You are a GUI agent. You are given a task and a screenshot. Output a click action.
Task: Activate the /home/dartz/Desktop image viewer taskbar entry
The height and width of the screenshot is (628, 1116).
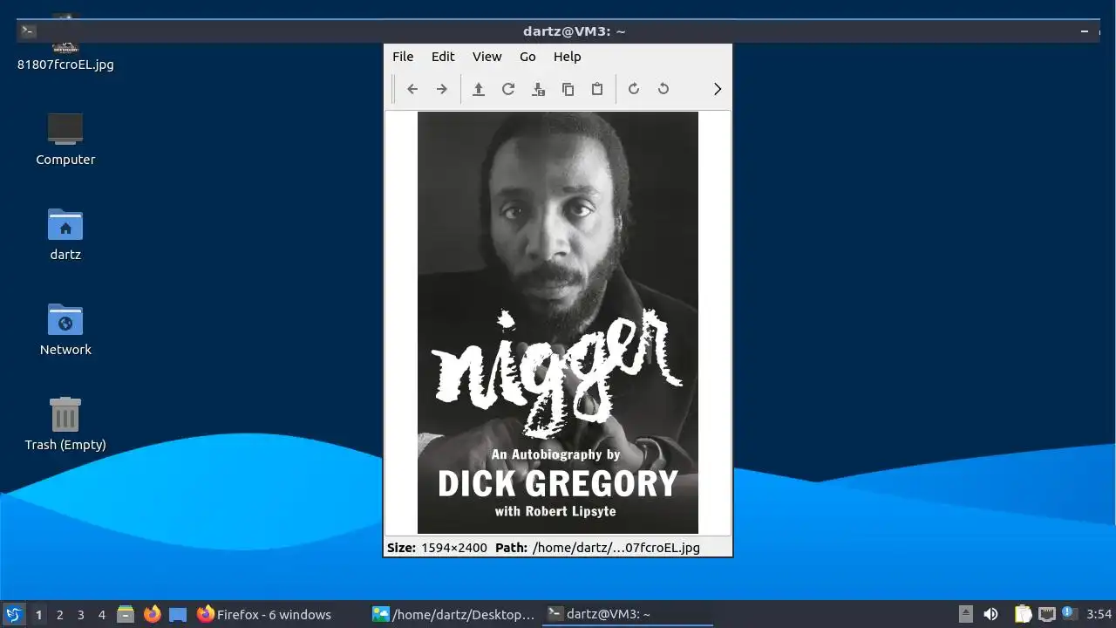tap(453, 615)
